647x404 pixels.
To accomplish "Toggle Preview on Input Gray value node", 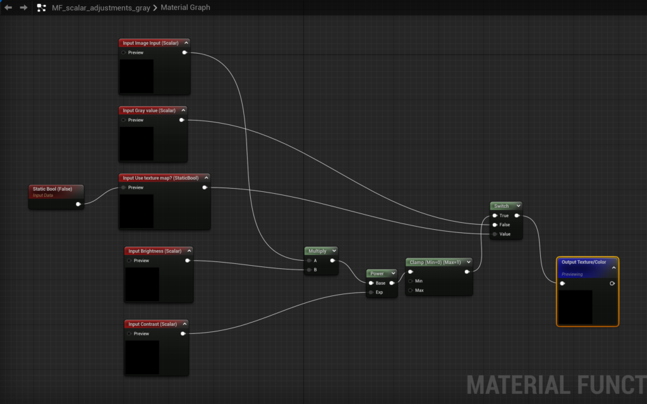I will [x=124, y=120].
